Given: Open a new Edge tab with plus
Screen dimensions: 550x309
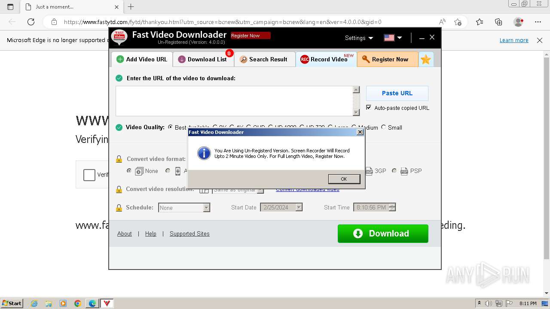Looking at the screenshot, I should click(x=131, y=6).
